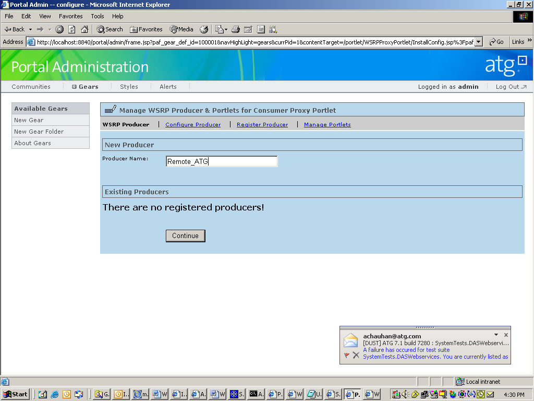Select About Gears in sidebar
The height and width of the screenshot is (401, 534).
point(51,143)
